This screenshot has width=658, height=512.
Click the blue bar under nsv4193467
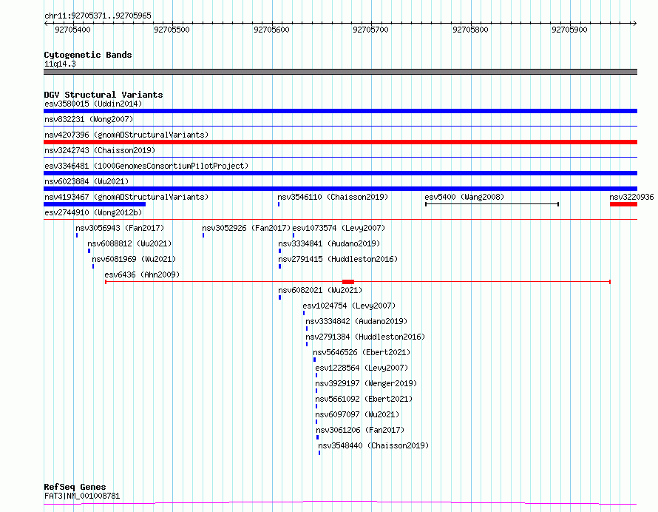click(x=95, y=204)
